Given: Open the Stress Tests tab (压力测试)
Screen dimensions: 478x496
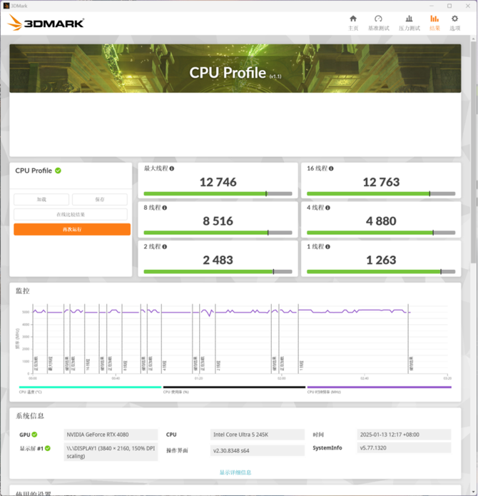Looking at the screenshot, I should point(409,23).
